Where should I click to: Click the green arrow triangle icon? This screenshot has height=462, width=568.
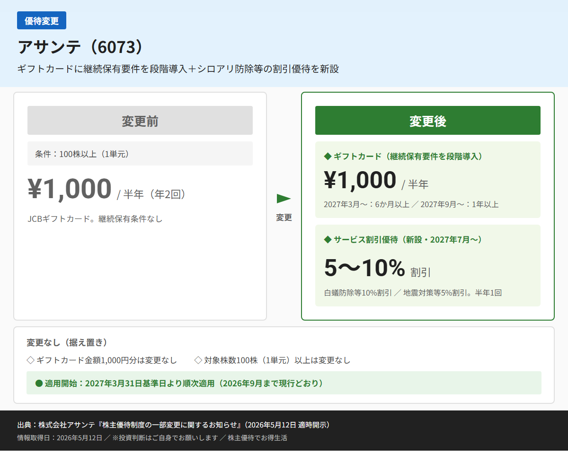[284, 198]
